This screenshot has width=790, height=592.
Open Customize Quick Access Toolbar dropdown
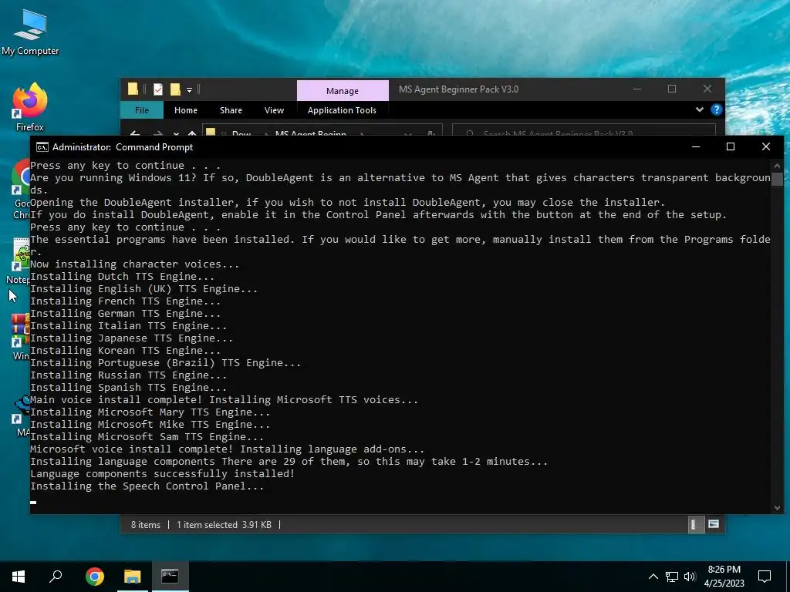[190, 90]
